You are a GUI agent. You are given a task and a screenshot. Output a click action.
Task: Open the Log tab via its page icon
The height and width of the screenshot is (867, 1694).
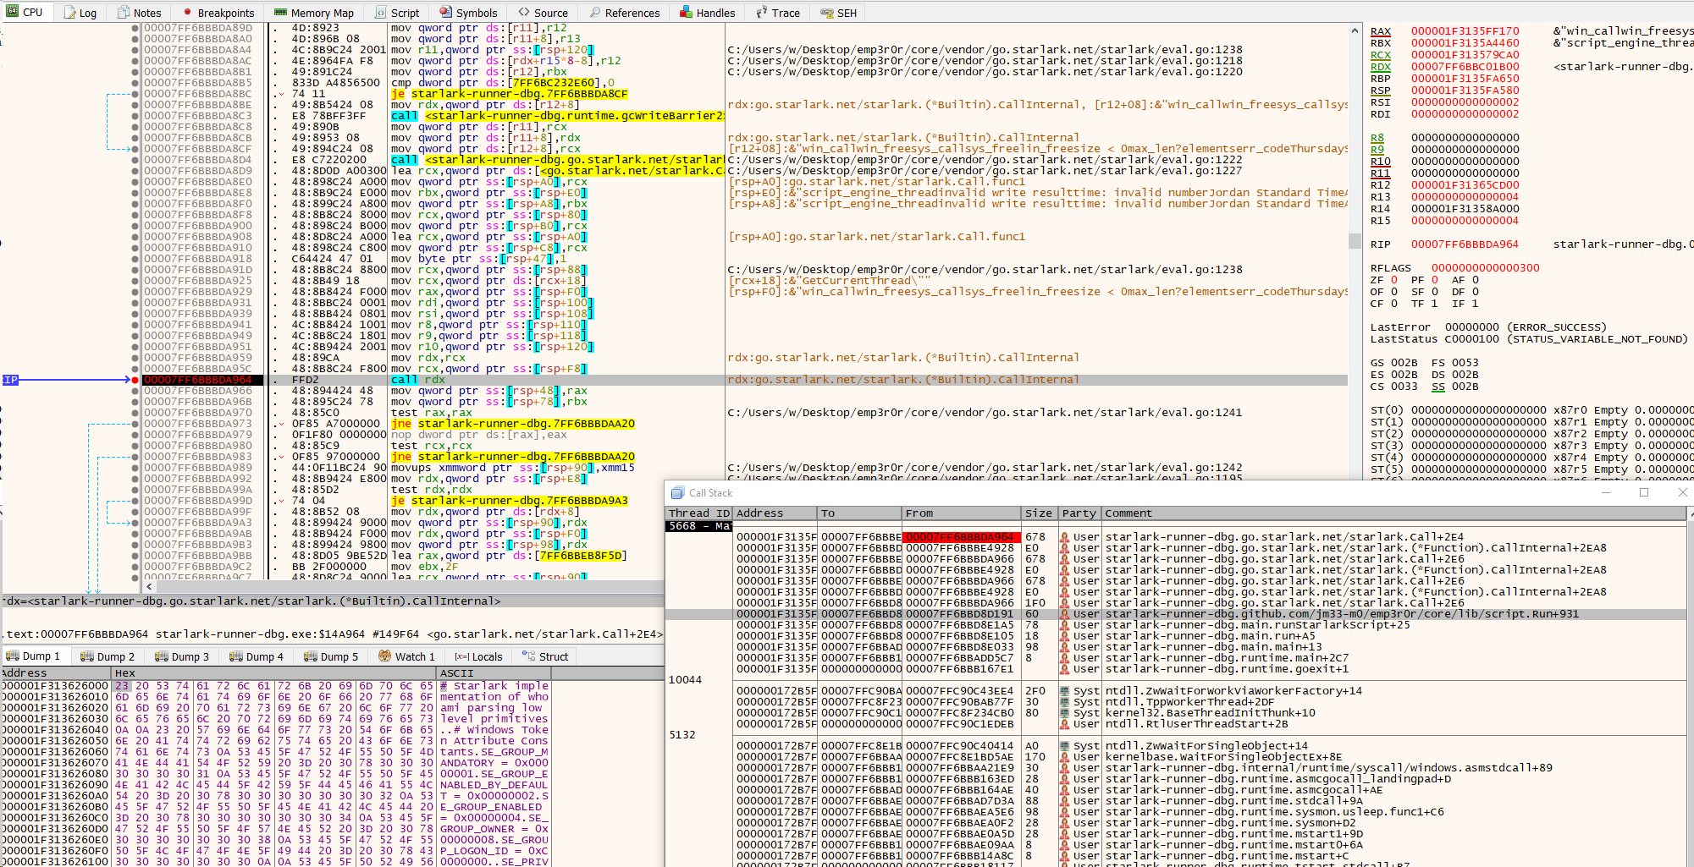tap(69, 13)
